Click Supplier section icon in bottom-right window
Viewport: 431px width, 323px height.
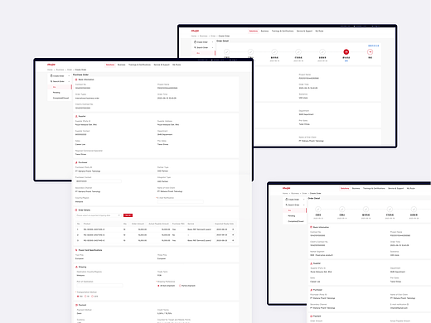pos(311,263)
